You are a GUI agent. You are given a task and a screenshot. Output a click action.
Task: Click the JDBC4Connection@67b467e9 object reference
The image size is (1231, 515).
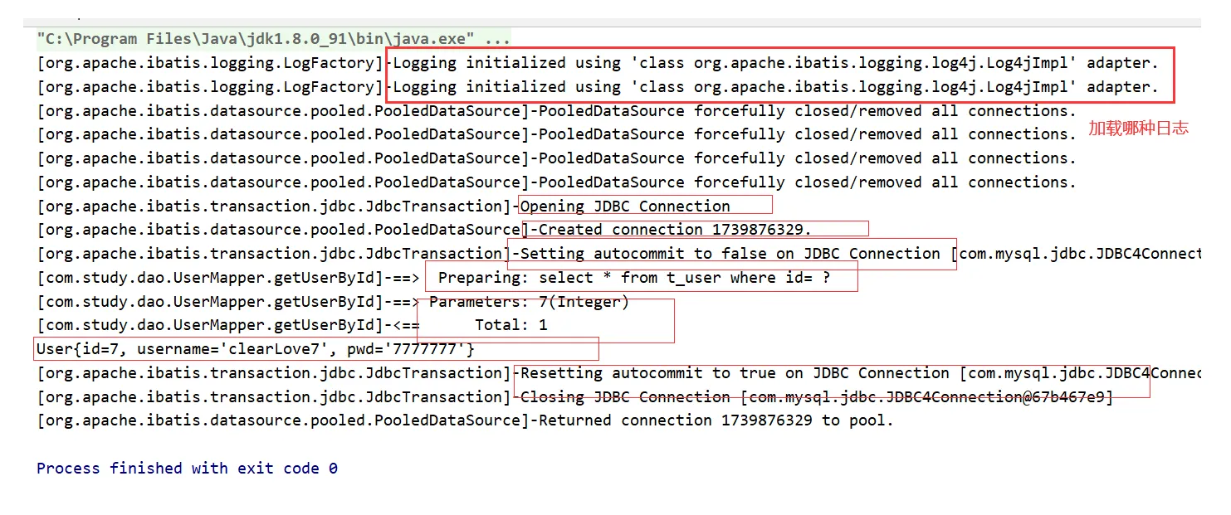click(926, 397)
